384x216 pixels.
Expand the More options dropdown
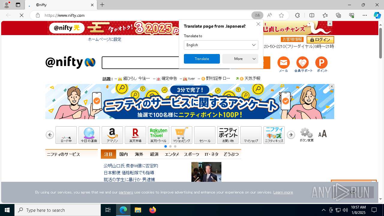240,59
